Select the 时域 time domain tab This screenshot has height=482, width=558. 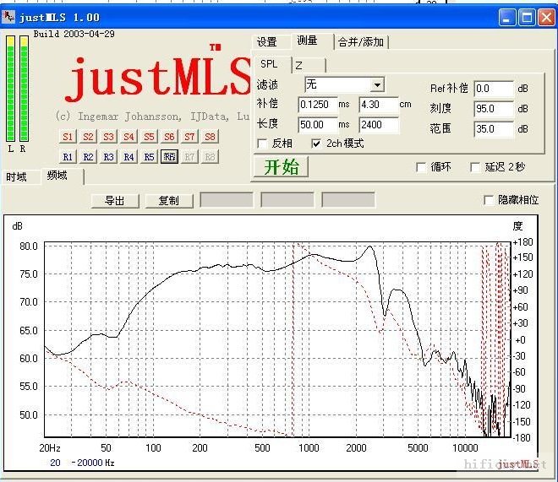click(x=17, y=177)
